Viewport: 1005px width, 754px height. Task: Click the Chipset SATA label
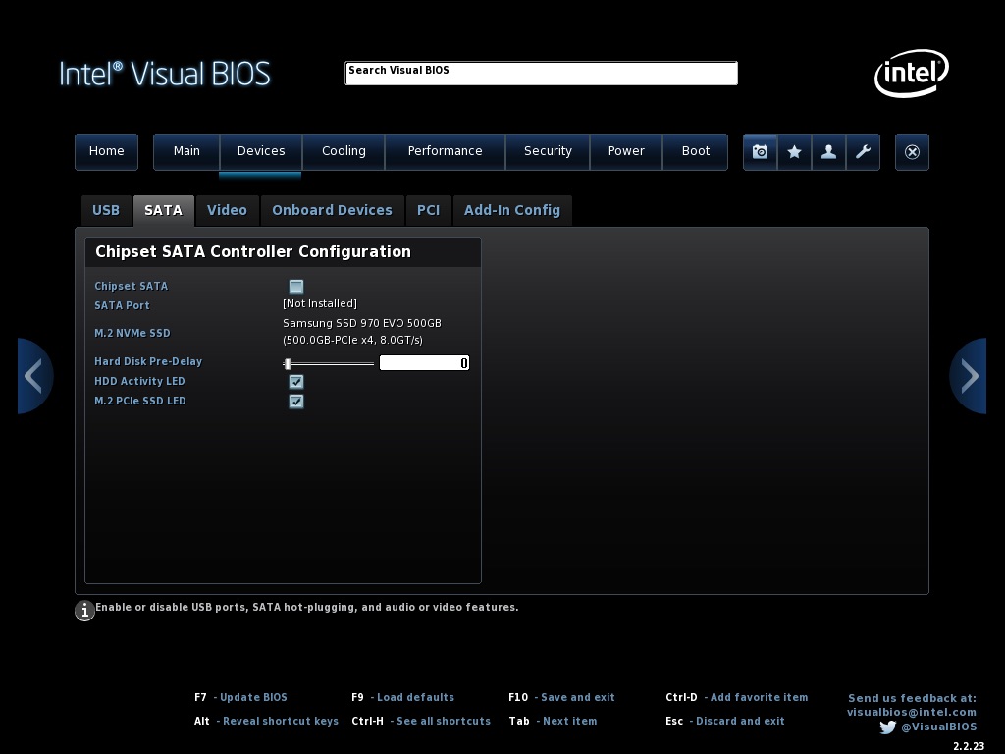[x=132, y=286]
